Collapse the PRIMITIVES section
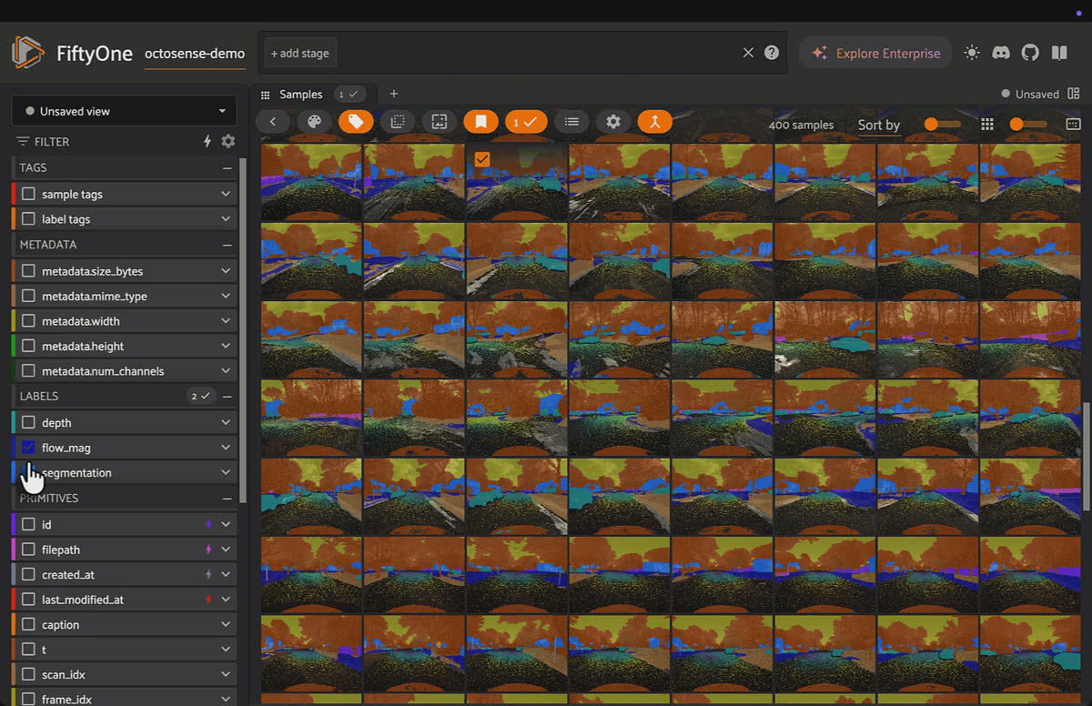The height and width of the screenshot is (706, 1092). [x=227, y=499]
